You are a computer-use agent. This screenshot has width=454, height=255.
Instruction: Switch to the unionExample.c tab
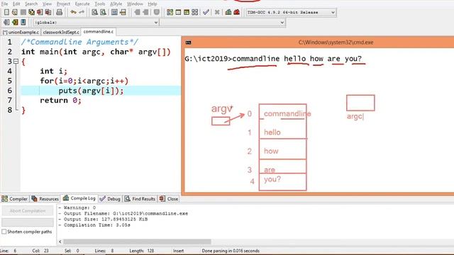click(21, 32)
